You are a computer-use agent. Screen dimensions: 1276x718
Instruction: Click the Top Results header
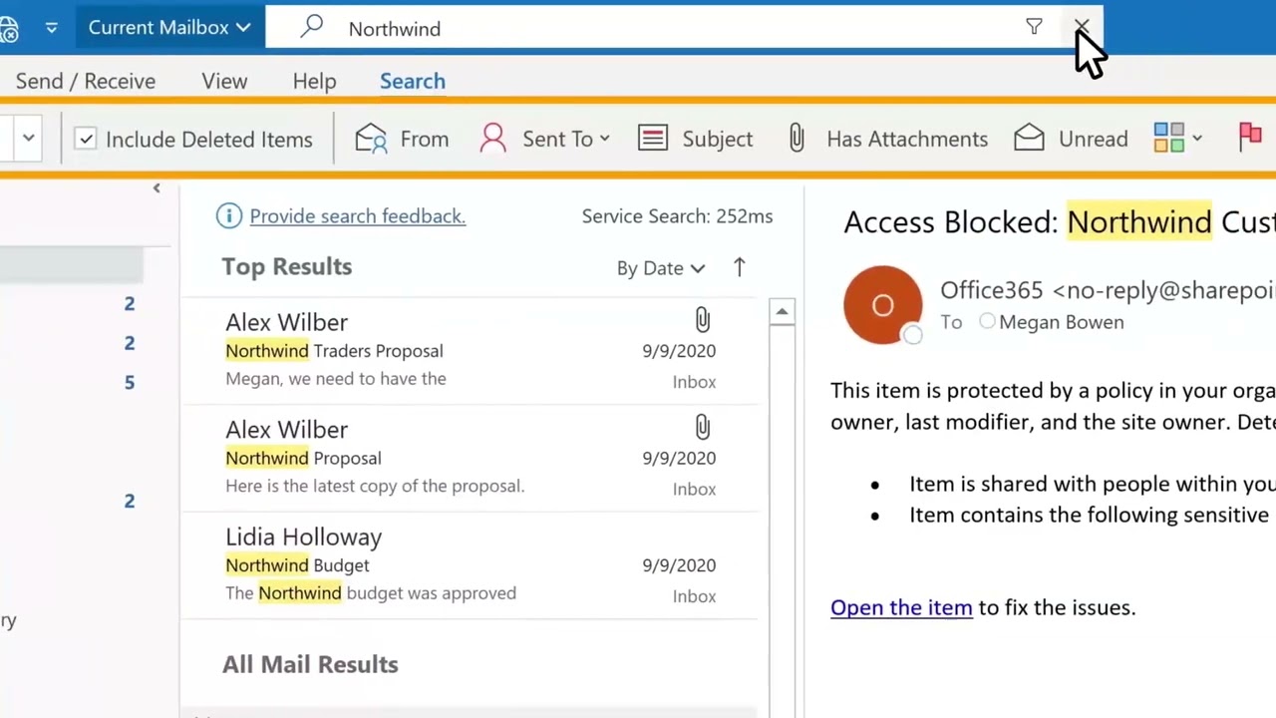pyautogui.click(x=287, y=266)
